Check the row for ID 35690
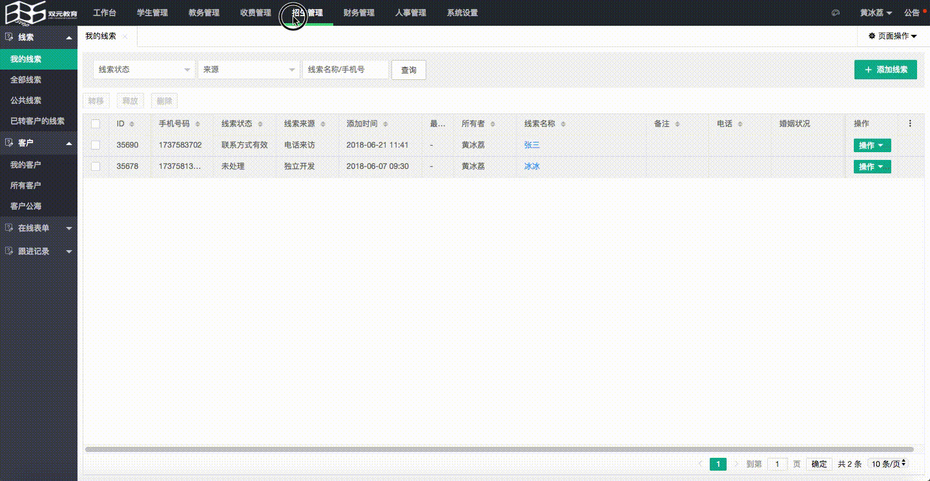Viewport: 930px width, 481px height. (x=96, y=145)
